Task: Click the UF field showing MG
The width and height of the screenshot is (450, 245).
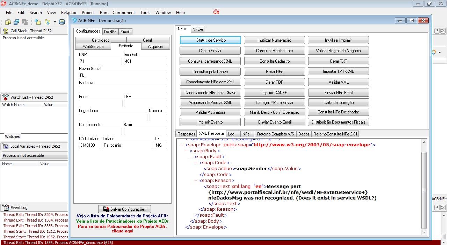Action: coord(161,145)
